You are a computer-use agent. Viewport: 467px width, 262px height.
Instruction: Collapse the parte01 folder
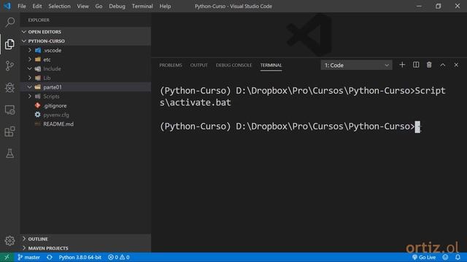(85, 87)
